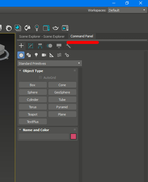Open the Hierarchy panel icon
This screenshot has height=182, width=148.
pos(40,46)
